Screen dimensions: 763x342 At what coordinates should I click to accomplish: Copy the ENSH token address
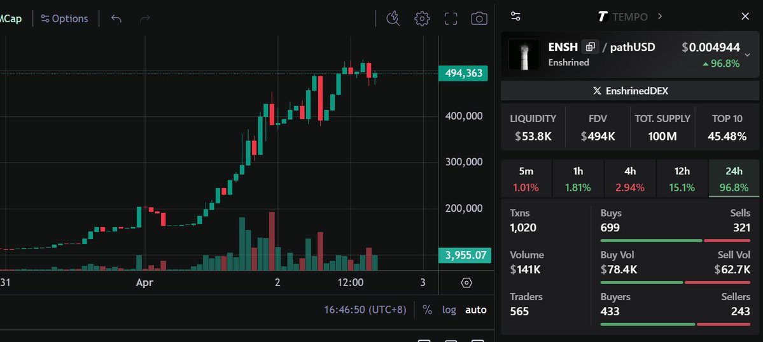coord(591,47)
